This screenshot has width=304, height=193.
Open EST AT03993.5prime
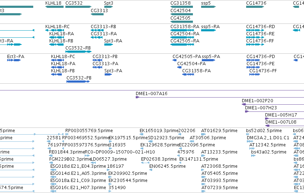[203, 184]
